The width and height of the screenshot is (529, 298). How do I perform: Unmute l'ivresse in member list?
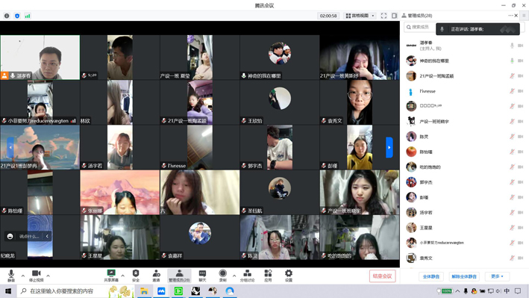[x=512, y=91]
